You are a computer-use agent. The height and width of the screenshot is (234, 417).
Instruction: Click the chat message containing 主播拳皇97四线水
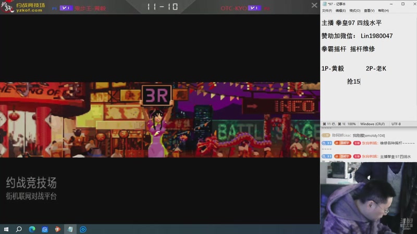click(x=366, y=157)
